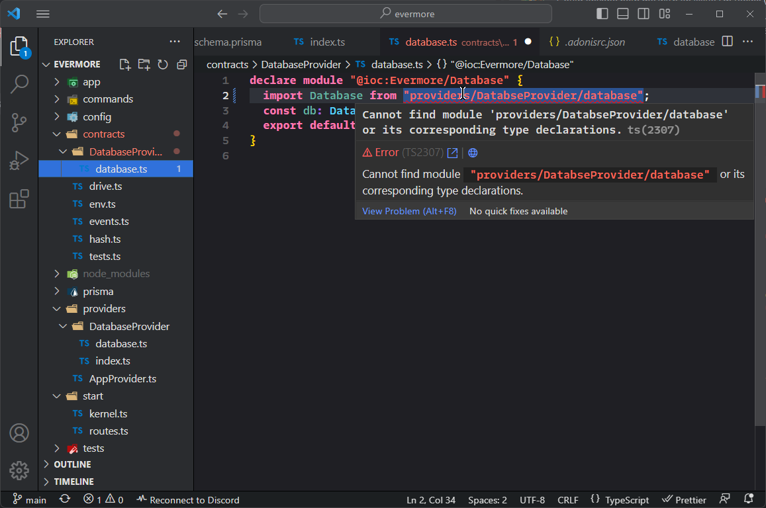Viewport: 766px width, 508px height.
Task: Toggle the primary side bar layout button
Action: tap(602, 14)
